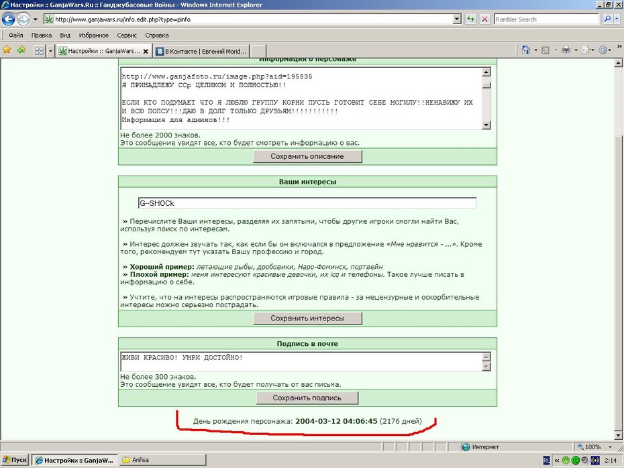Open the 100% zoom level dropdown
This screenshot has height=468, width=624.
pos(611,447)
